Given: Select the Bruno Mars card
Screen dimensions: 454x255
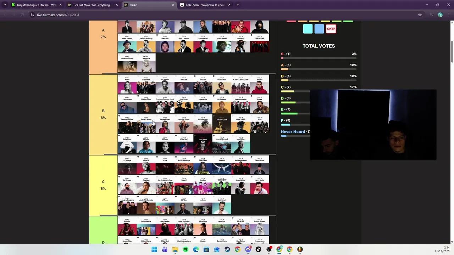Looking at the screenshot, I should point(222,85).
